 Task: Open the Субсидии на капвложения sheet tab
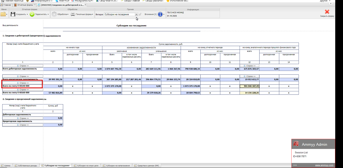117,166
